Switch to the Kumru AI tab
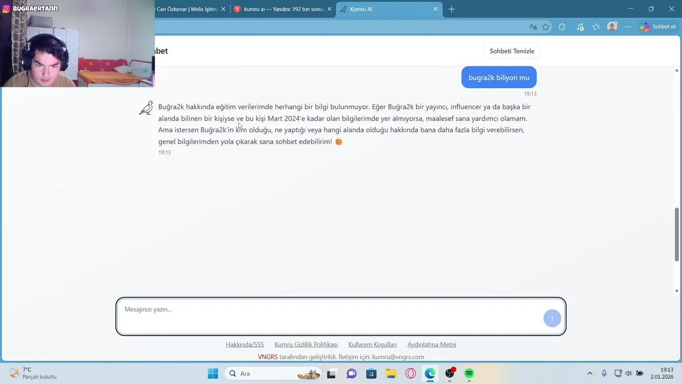The height and width of the screenshot is (384, 682). point(389,9)
